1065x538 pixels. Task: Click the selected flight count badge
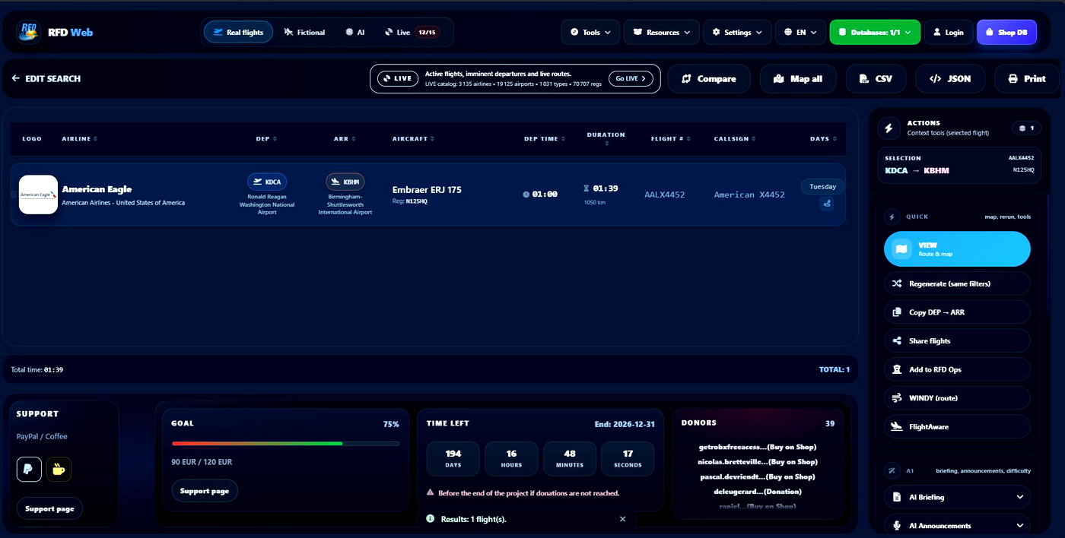(1026, 128)
